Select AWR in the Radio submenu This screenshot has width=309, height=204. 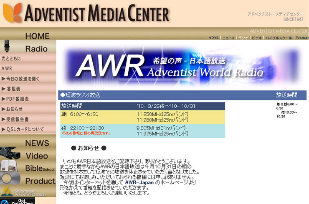click(7, 68)
